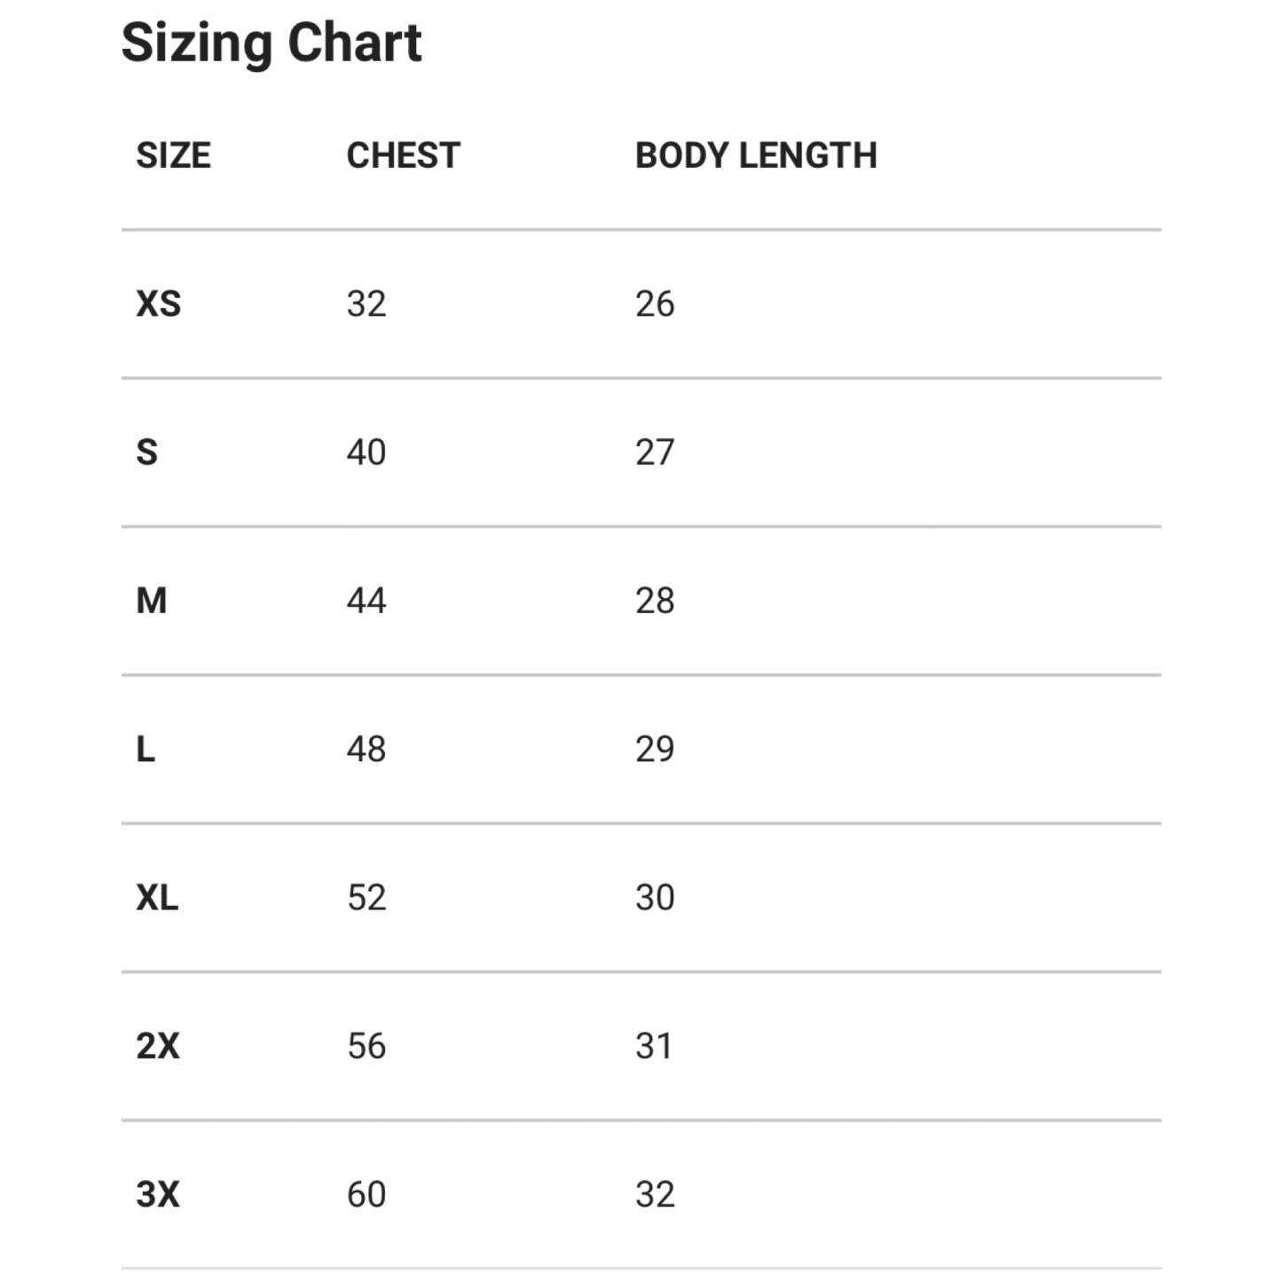Click chest value 44 for size M
Screen dimensions: 1282x1282
point(366,601)
